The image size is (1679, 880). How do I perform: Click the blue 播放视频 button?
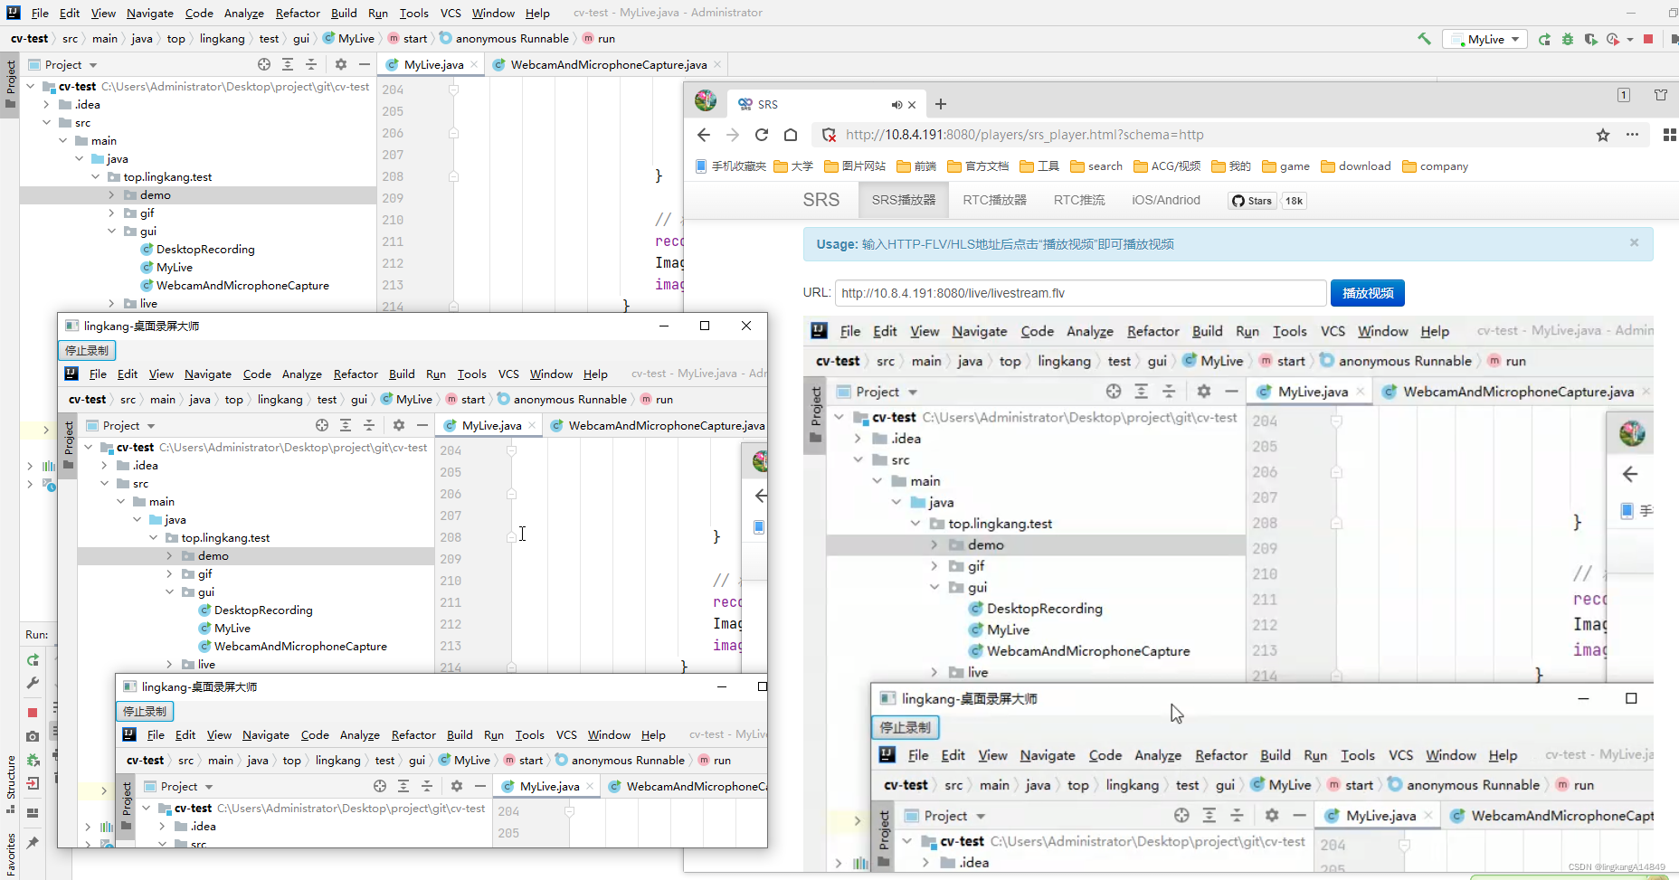click(x=1367, y=293)
